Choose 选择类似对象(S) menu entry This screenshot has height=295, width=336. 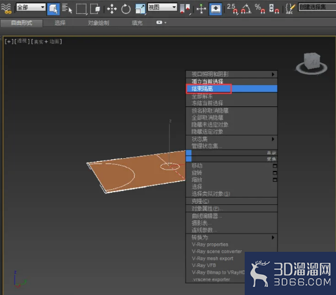[x=231, y=194]
